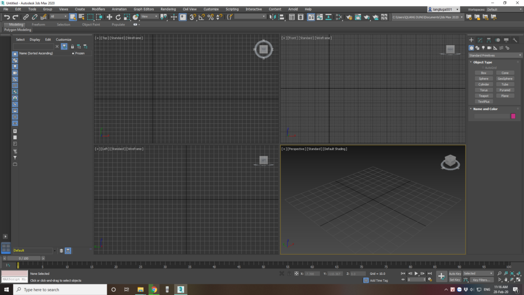
Task: Open the Standard Primitives dropdown
Action: [x=495, y=55]
